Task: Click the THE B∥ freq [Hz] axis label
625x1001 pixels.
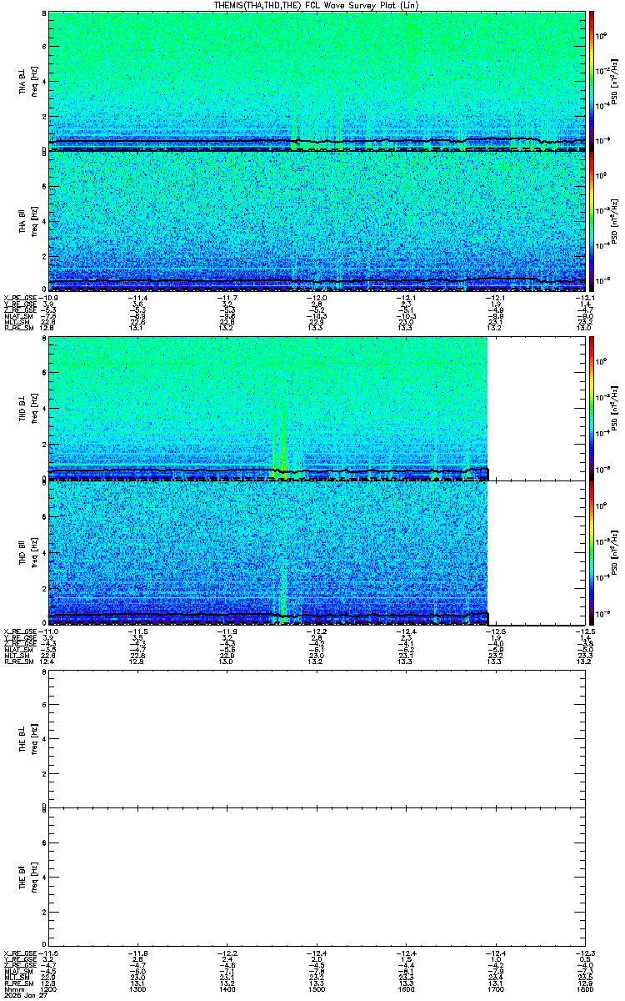Action: (x=34, y=876)
